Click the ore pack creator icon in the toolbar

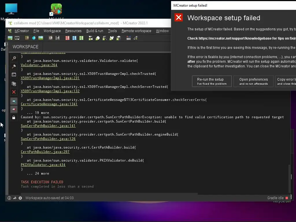point(98,38)
